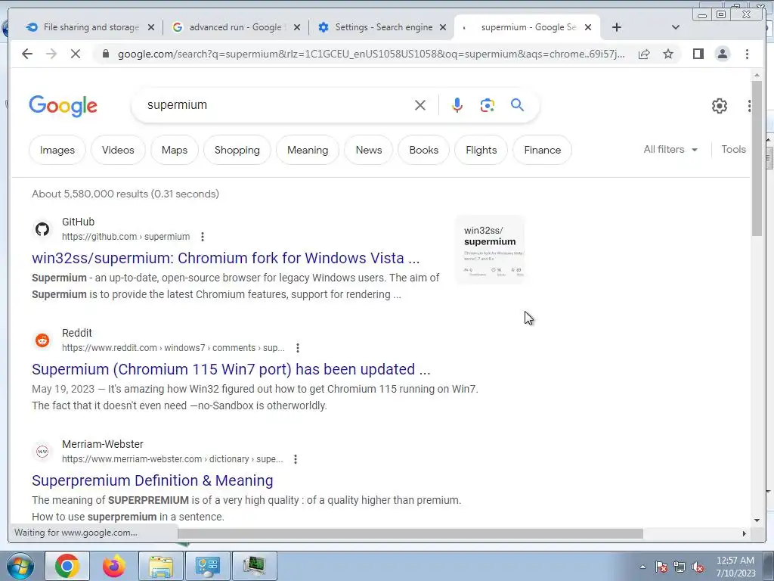Search by image with Google Lens

click(x=488, y=105)
